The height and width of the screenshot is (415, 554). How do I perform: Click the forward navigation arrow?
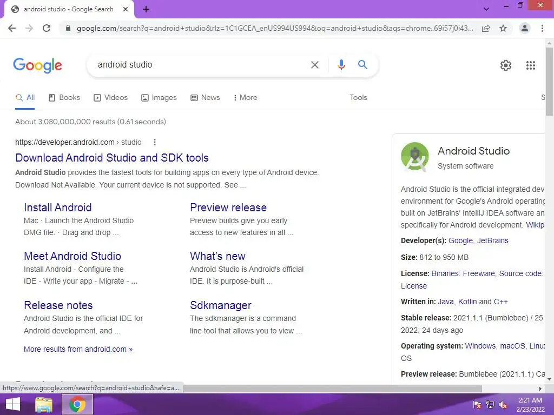point(29,28)
